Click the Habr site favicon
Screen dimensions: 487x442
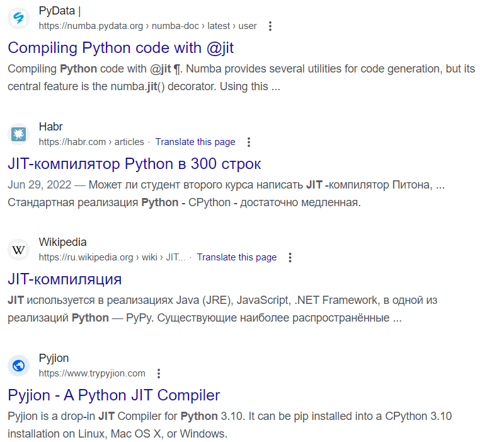[x=19, y=134]
